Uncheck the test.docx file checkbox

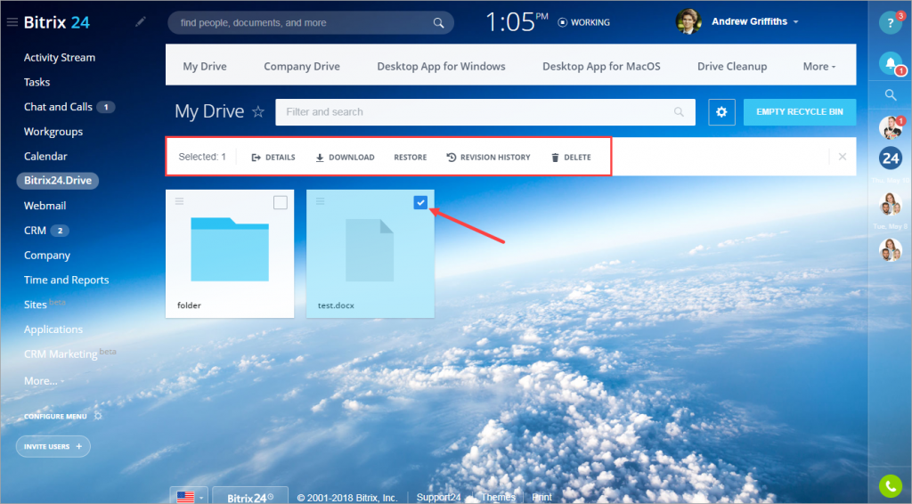(420, 202)
